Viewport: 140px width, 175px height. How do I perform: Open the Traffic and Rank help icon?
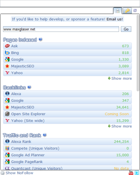(x=45, y=135)
